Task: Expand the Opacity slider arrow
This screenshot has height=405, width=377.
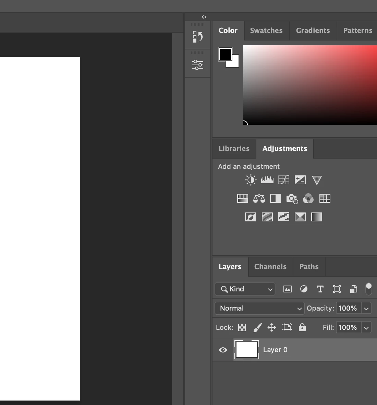Action: click(x=366, y=309)
